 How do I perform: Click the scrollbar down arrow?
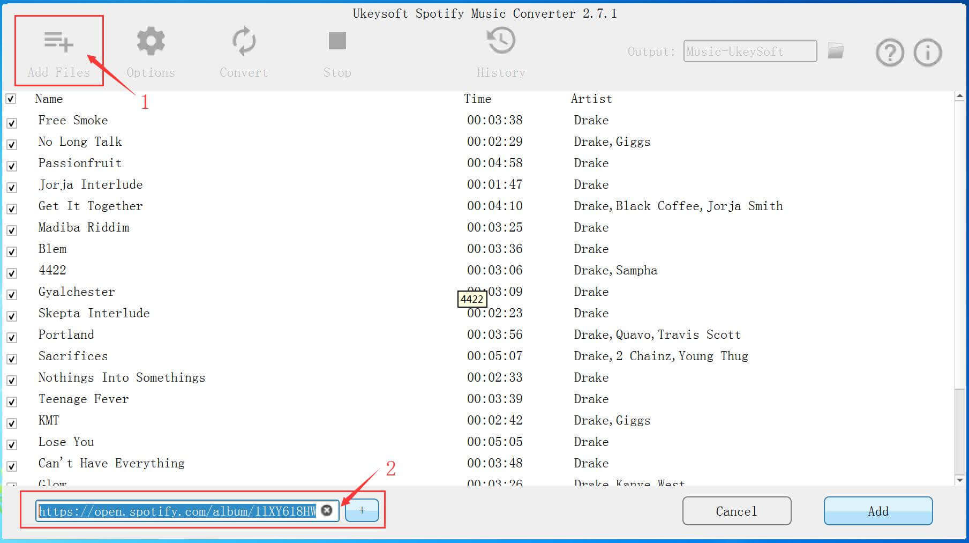[959, 480]
